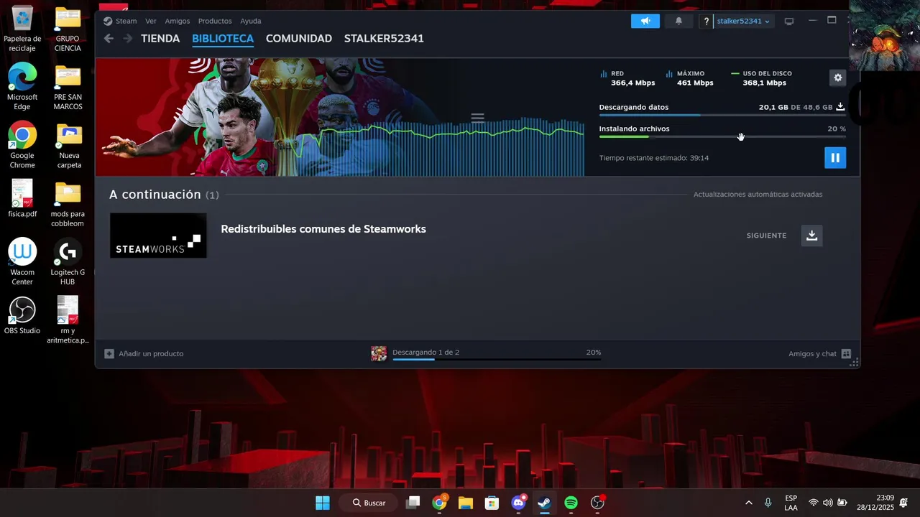Click the MÁXIMO 461 Mbps stat
The image size is (920, 517).
(689, 78)
